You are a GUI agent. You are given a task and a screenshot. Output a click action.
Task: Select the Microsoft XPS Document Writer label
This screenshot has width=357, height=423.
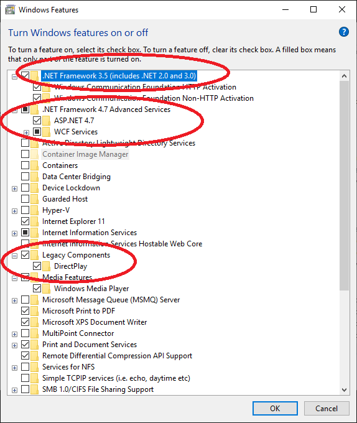(95, 322)
